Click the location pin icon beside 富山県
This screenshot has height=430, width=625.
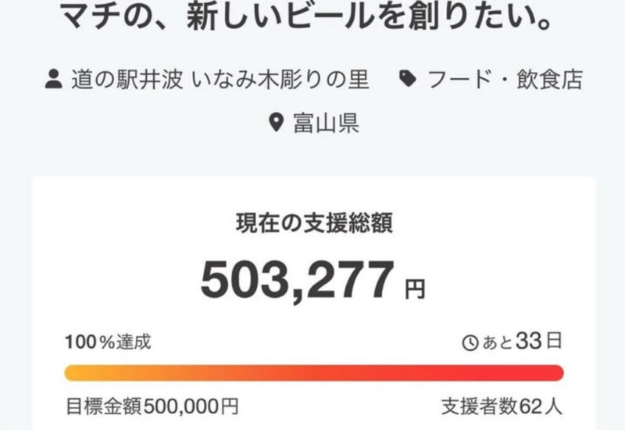click(276, 123)
